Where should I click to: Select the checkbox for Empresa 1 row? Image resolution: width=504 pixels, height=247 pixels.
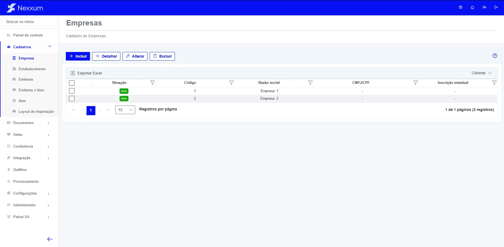tap(72, 91)
